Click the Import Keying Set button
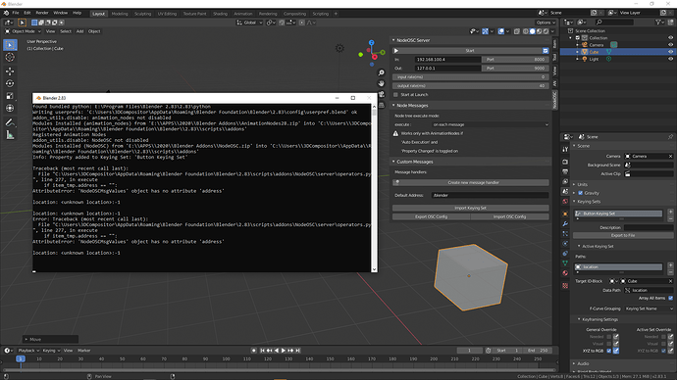The image size is (677, 380). [471, 208]
